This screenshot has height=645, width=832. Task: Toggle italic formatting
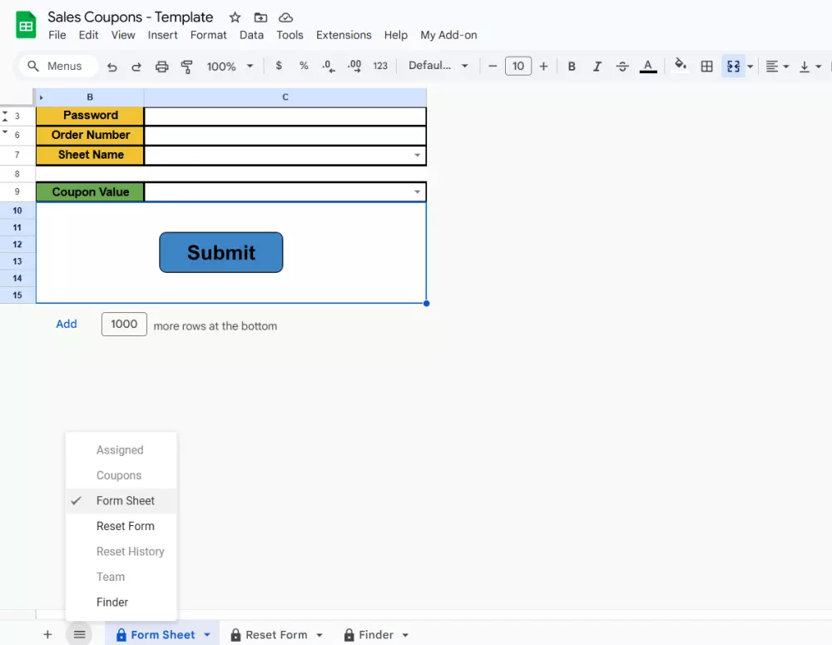tap(596, 66)
